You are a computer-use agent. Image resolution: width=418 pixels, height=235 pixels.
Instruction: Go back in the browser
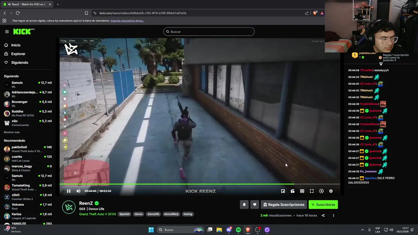pyautogui.click(x=5, y=13)
